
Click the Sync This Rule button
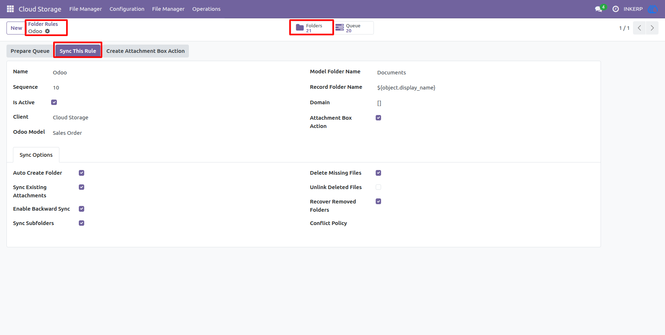(x=78, y=51)
